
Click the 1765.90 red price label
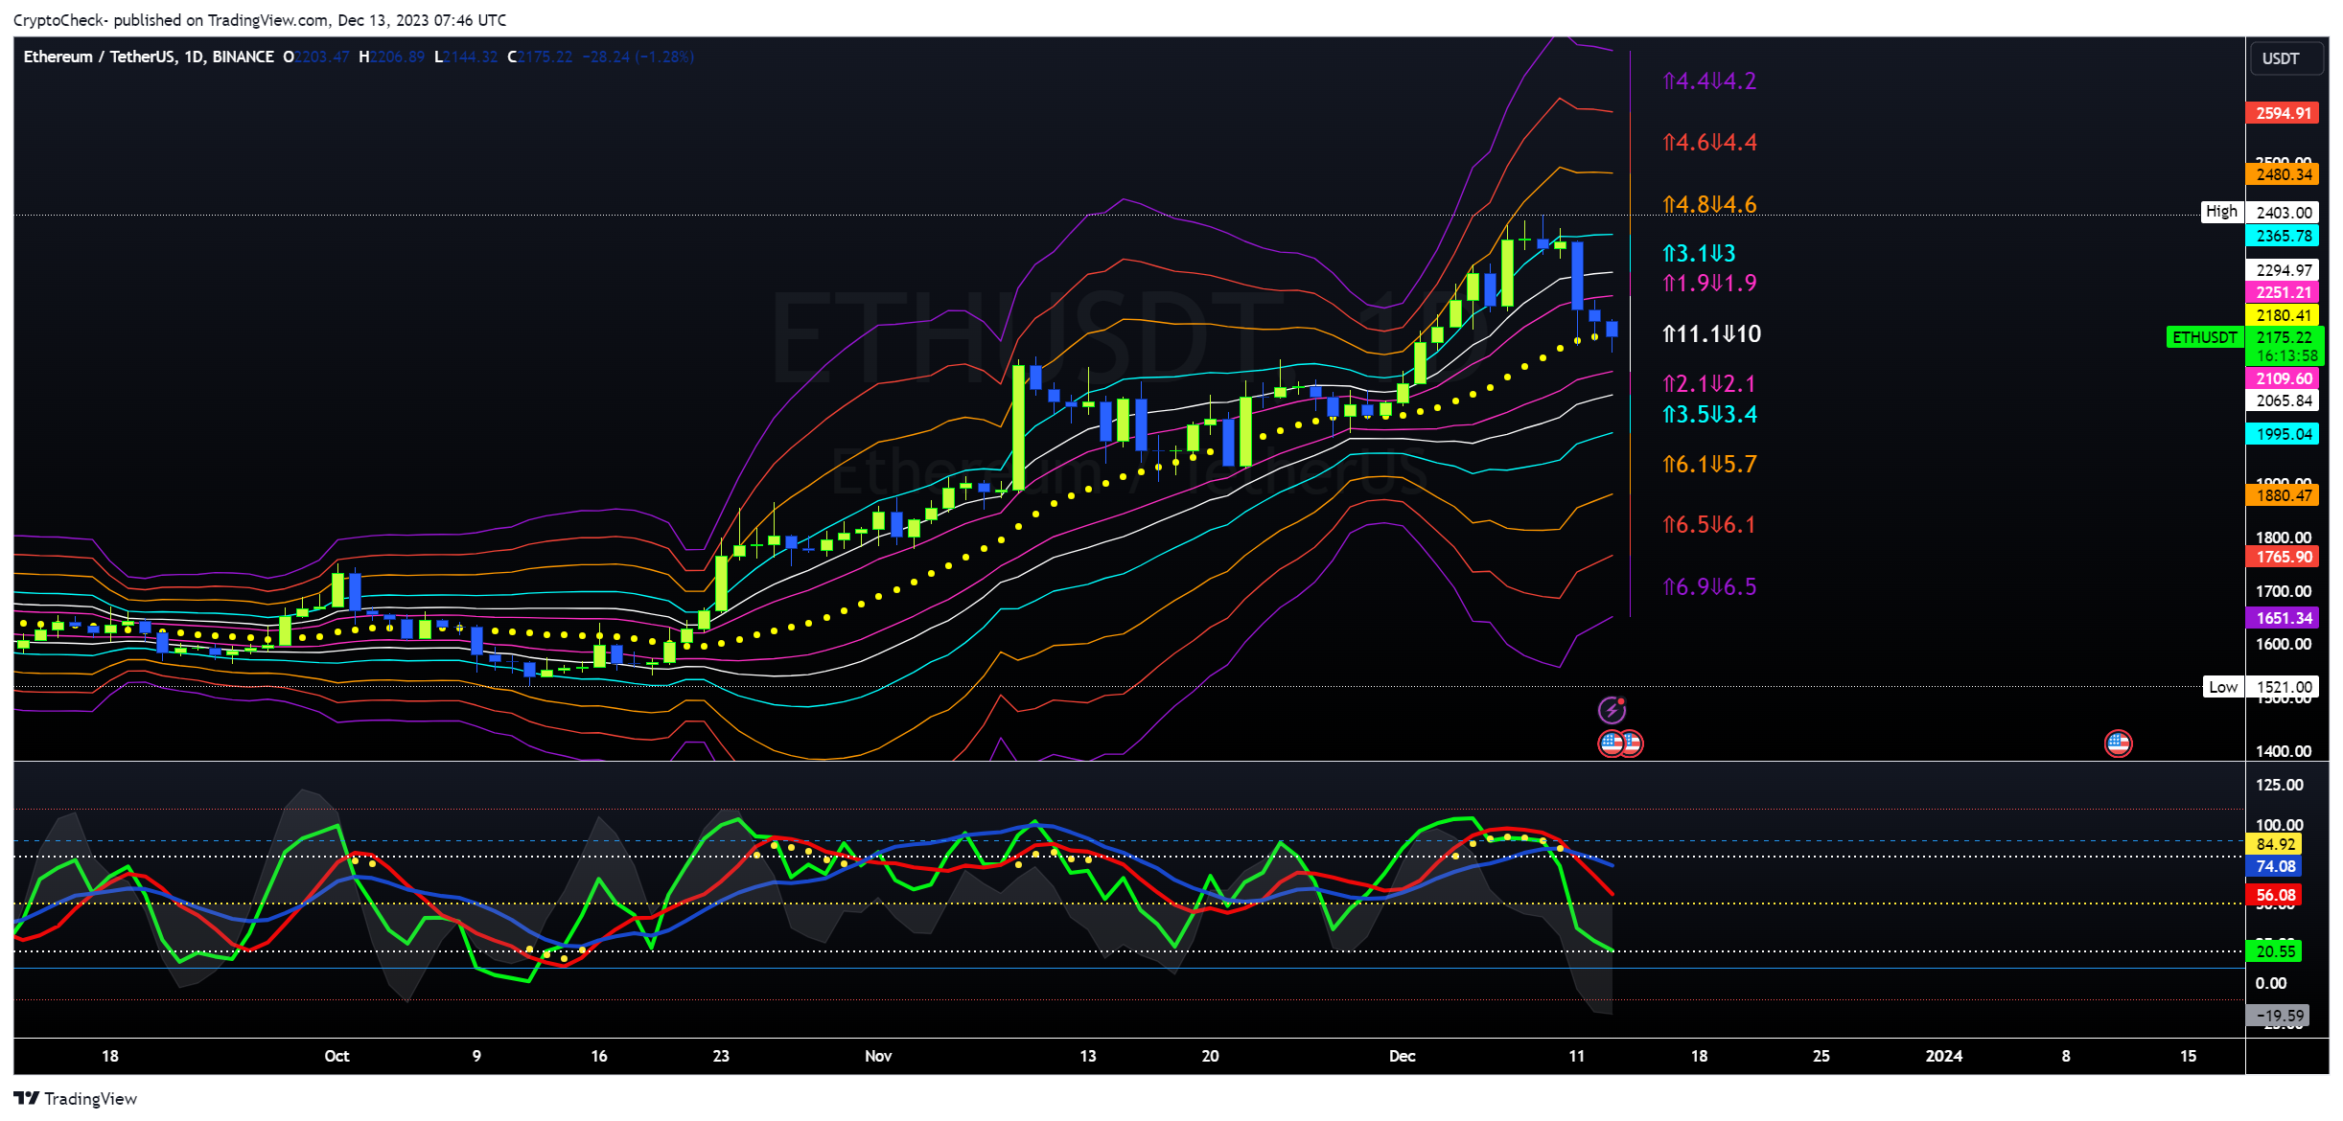coord(2283,557)
